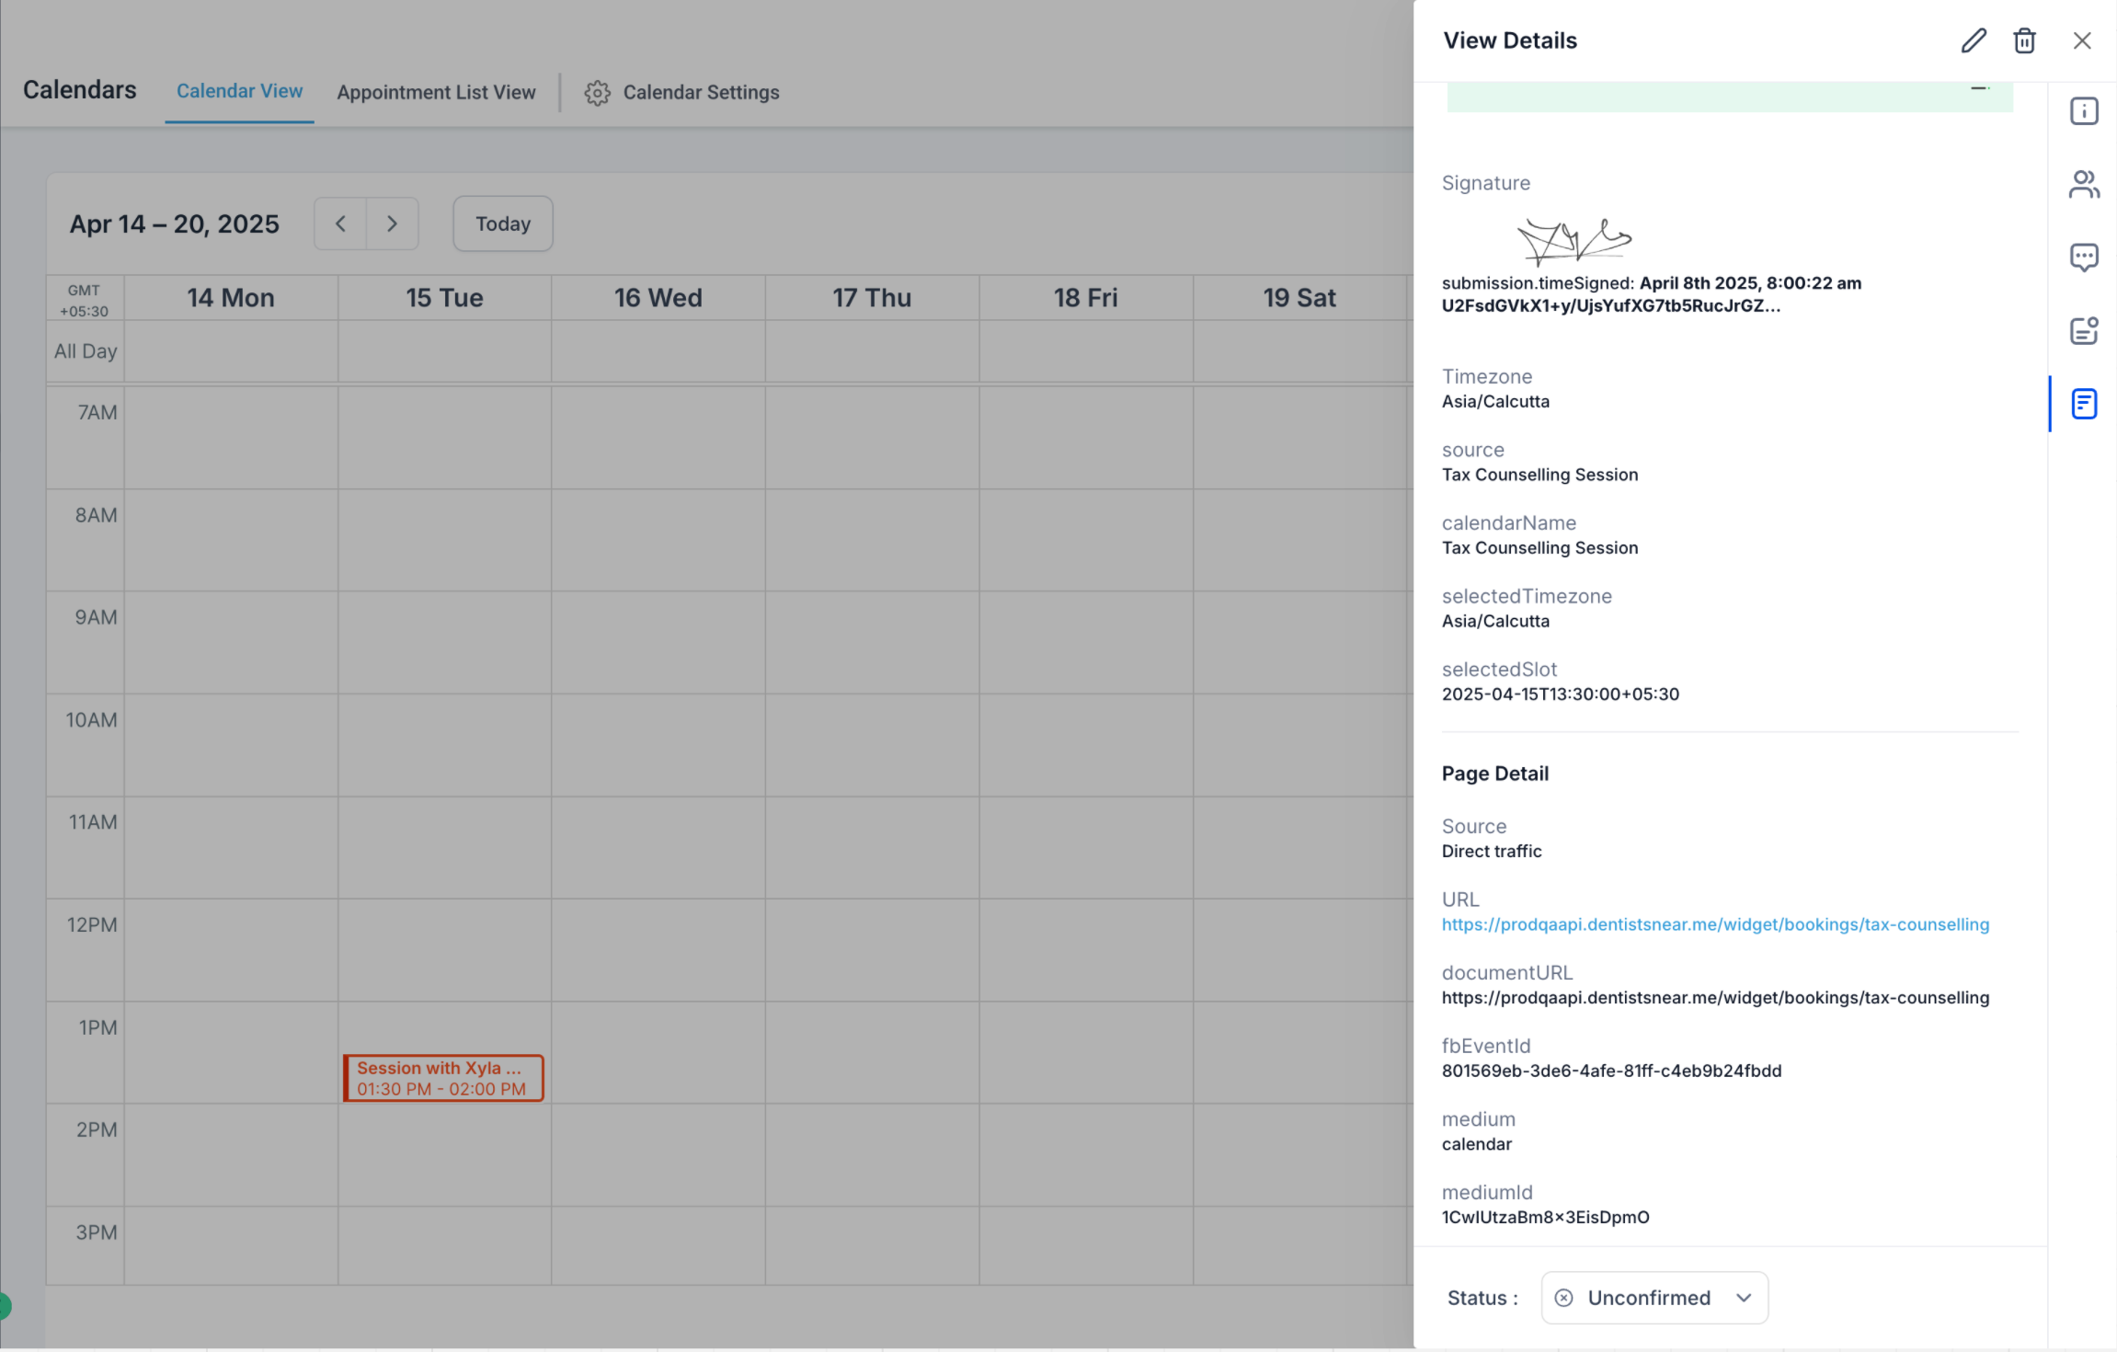
Task: Open the tax-counselling booking URL link
Action: pos(1715,924)
